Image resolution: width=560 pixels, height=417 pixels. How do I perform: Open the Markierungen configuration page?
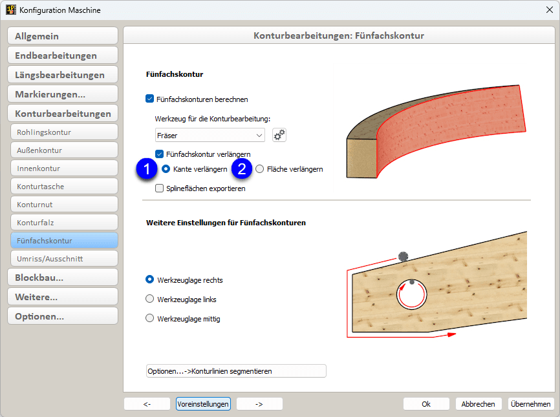pyautogui.click(x=62, y=93)
